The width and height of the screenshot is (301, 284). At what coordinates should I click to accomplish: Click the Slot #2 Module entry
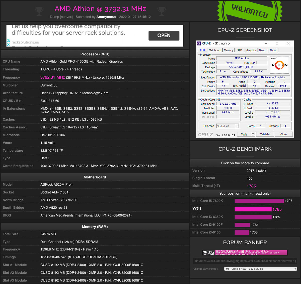click(92, 273)
